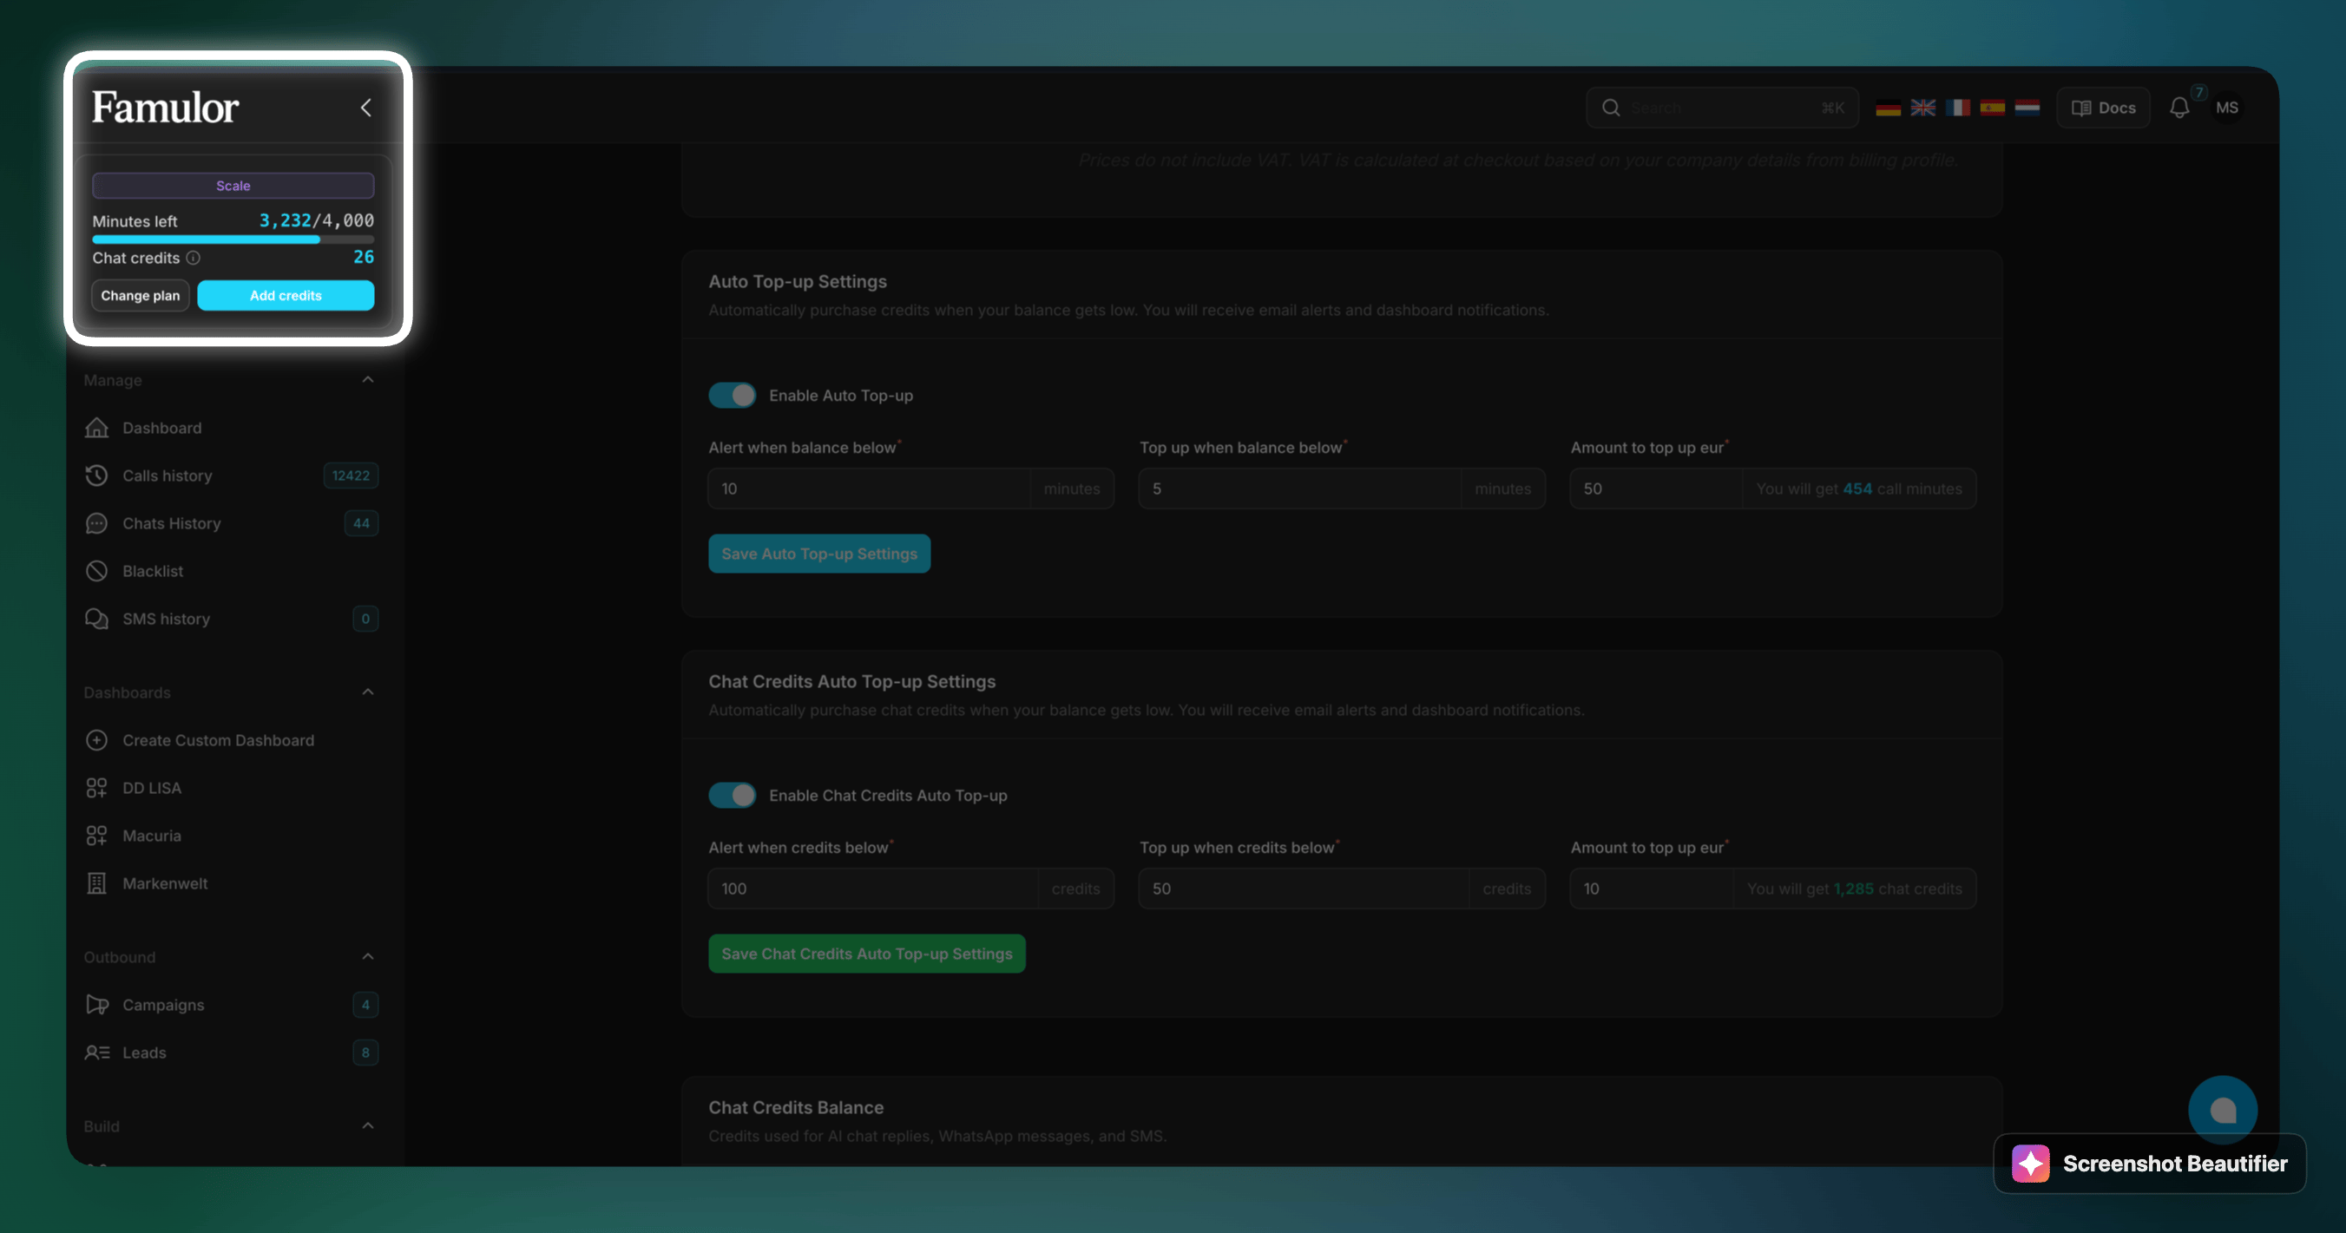Open the support chat bubble widget
Viewport: 2346px width, 1233px height.
(x=2222, y=1110)
